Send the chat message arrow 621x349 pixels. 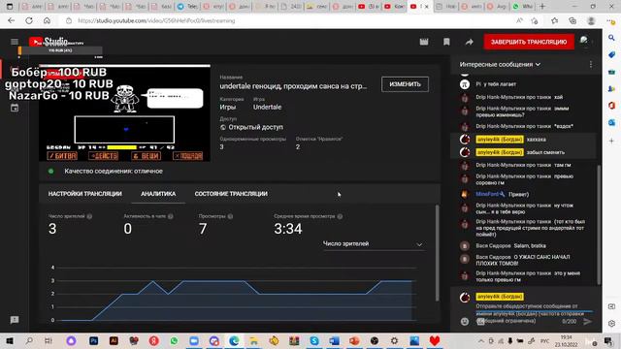(x=587, y=322)
